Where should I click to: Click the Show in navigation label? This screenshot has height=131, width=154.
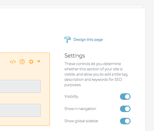pos(80,109)
